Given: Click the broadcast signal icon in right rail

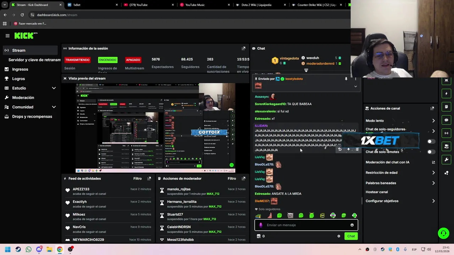Looking at the screenshot, I should 446,133.
